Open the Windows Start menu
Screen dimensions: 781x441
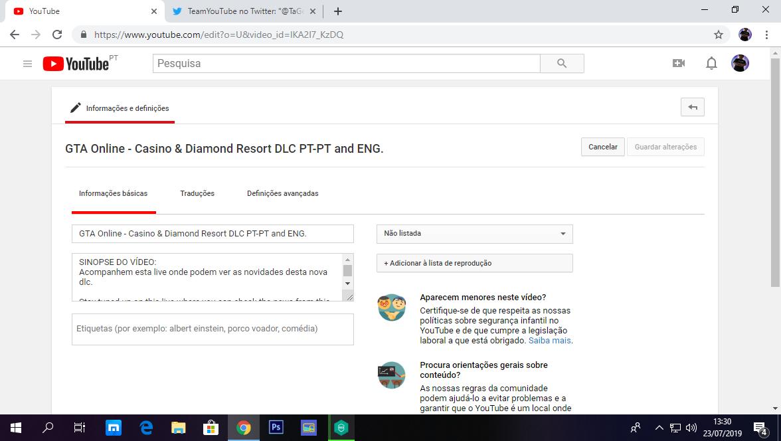coord(16,428)
